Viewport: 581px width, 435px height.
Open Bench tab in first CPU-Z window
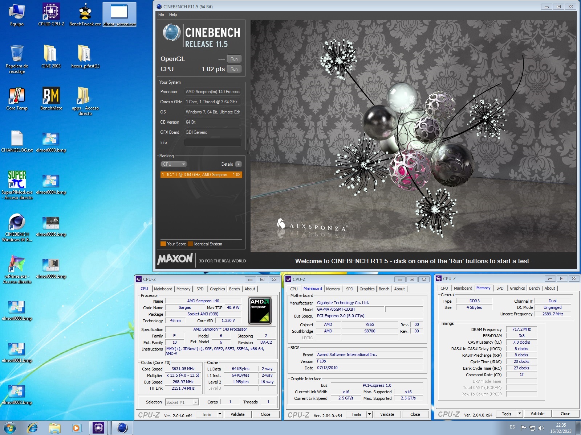coord(234,289)
